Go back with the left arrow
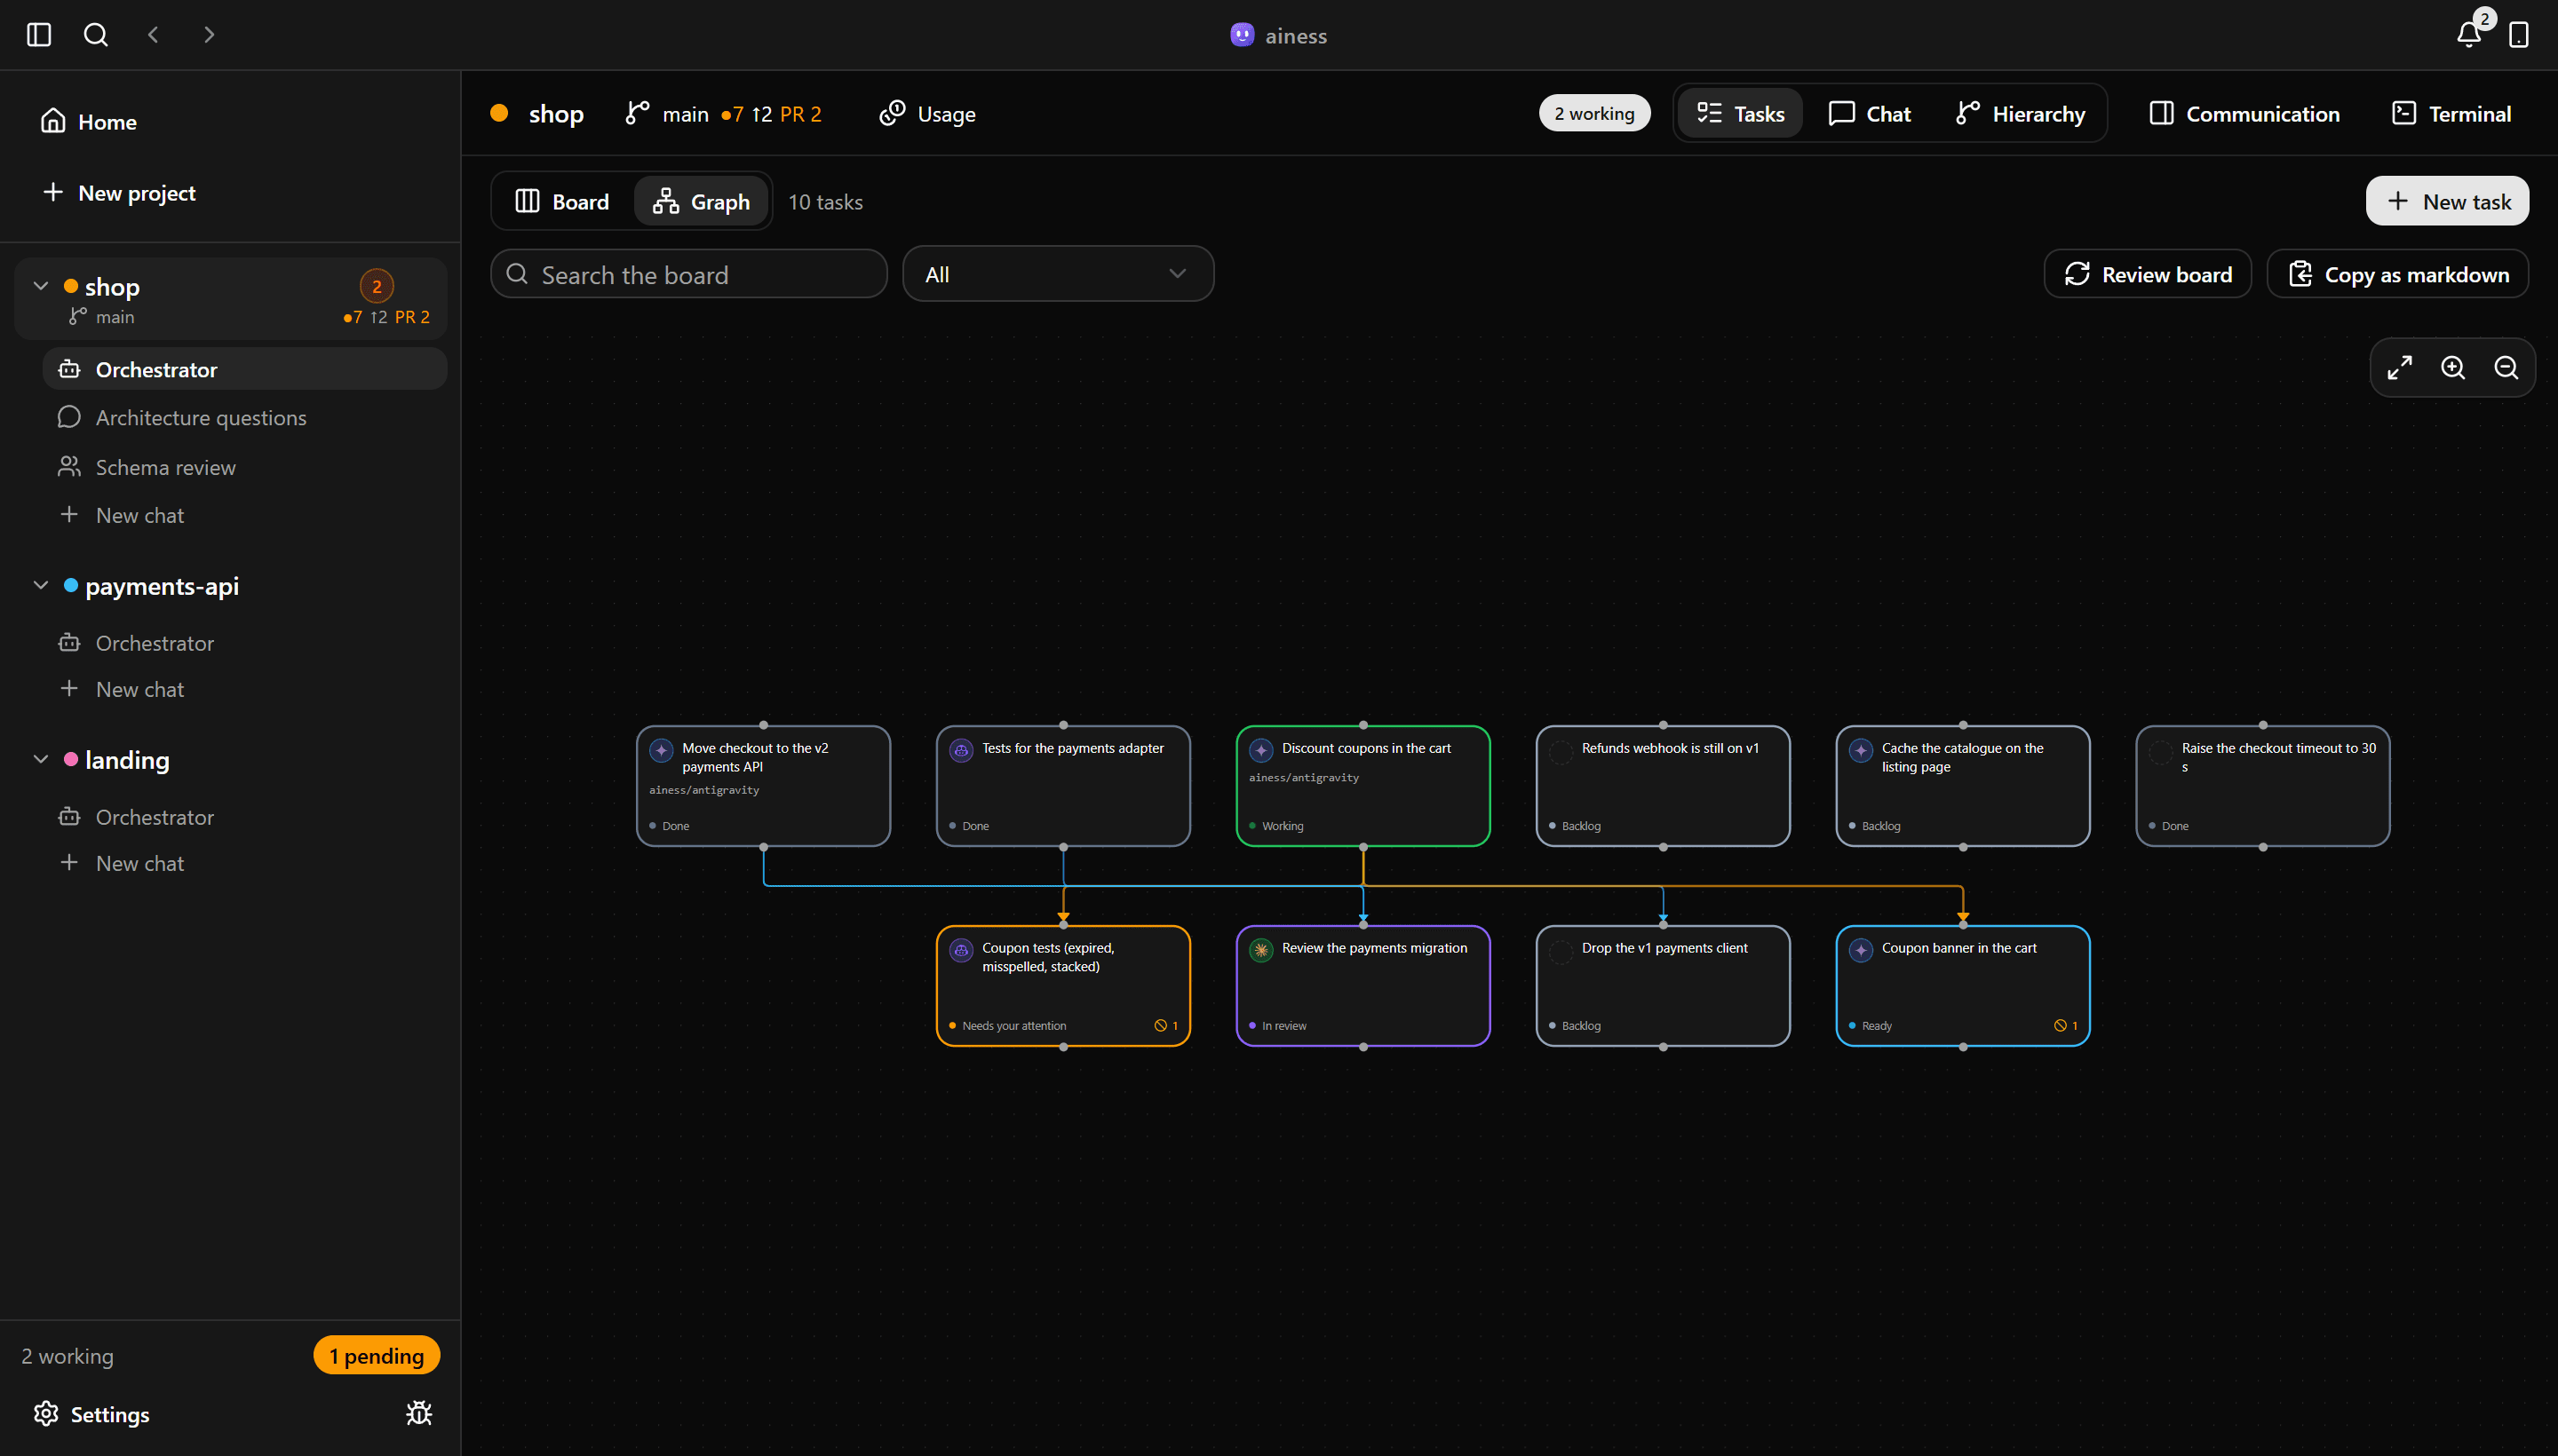Viewport: 2558px width, 1456px height. 153,35
